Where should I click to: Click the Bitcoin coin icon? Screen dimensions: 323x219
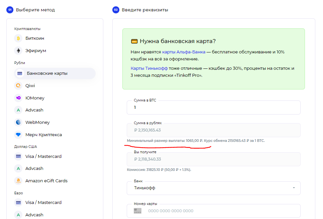(18, 38)
